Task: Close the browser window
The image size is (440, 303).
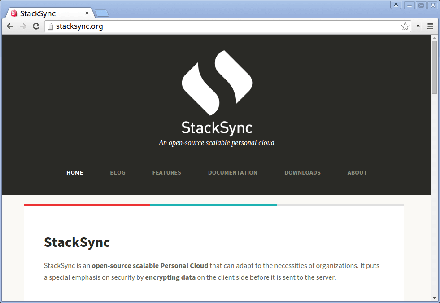Action: tap(433, 5)
